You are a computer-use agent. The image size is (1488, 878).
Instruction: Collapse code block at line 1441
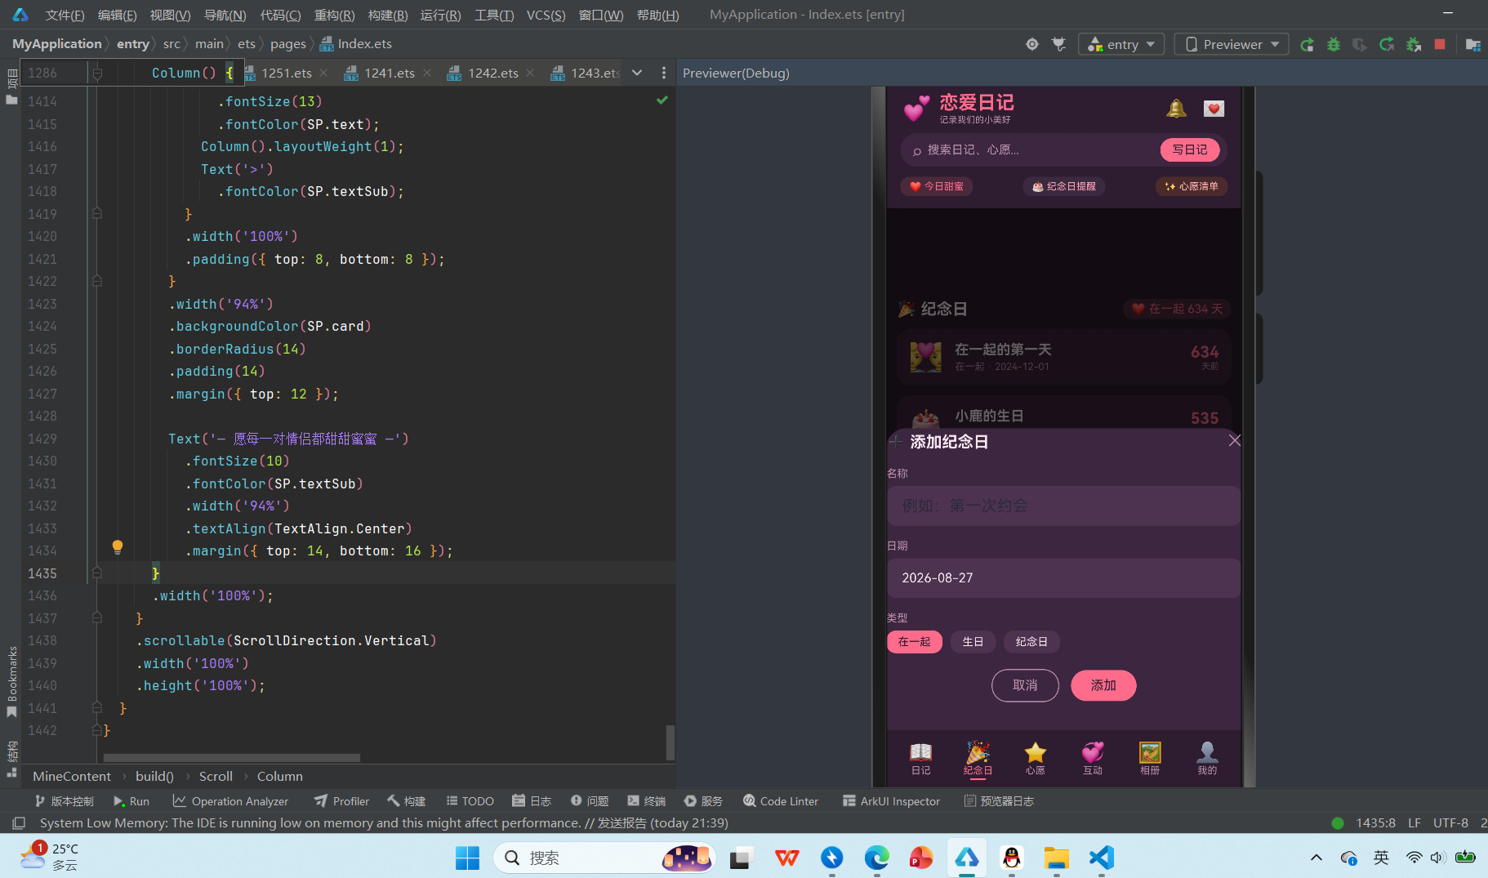click(96, 708)
